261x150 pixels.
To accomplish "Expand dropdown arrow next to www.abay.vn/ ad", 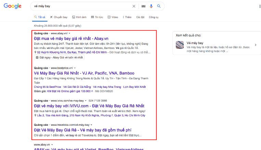I will pyautogui.click(x=69, y=33).
